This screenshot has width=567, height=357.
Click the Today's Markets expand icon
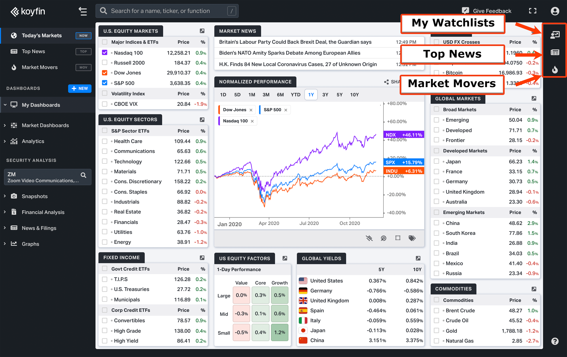(533, 11)
